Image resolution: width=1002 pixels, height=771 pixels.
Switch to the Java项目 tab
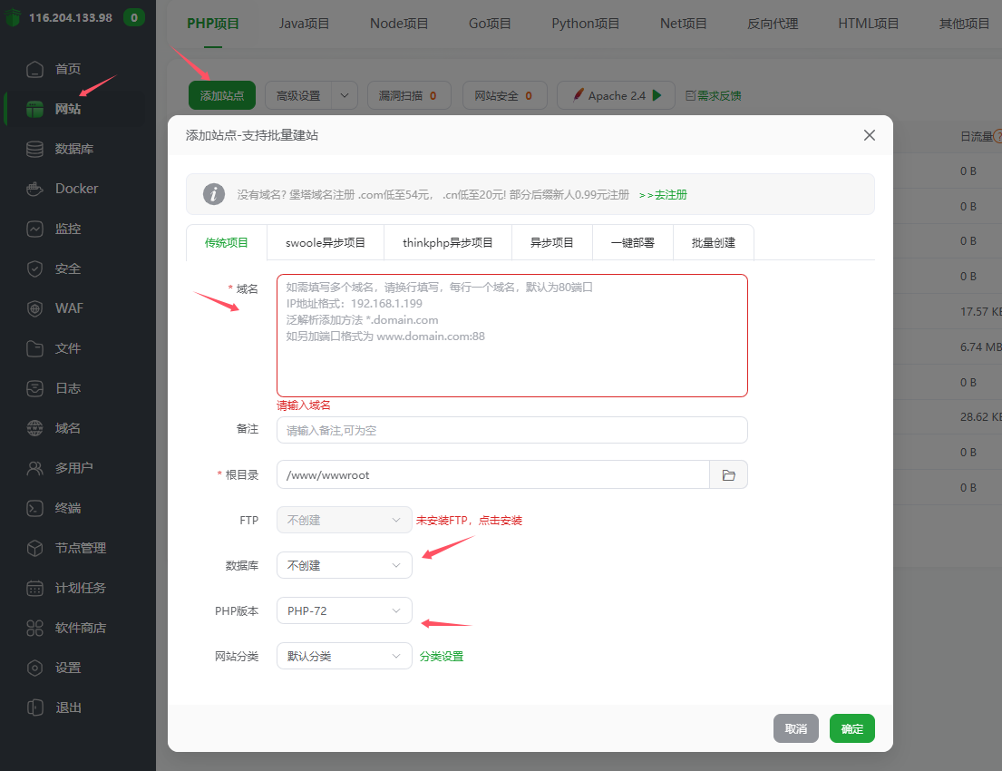click(x=305, y=23)
